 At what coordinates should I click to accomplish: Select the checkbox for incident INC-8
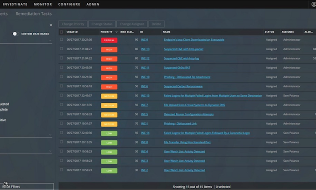(62, 142)
